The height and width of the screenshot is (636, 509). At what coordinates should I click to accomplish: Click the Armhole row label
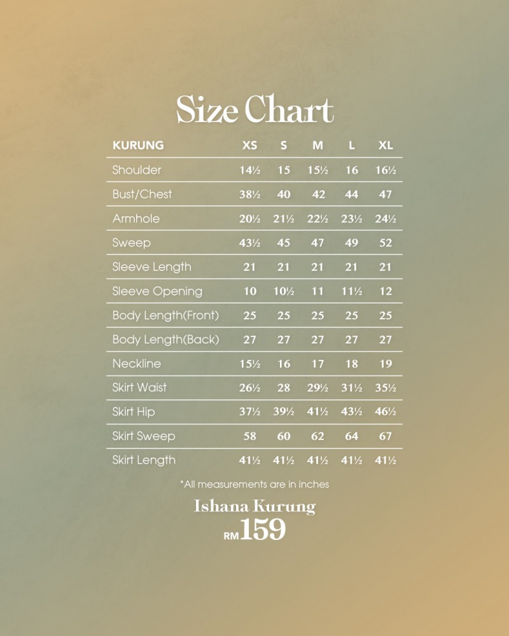coord(136,218)
